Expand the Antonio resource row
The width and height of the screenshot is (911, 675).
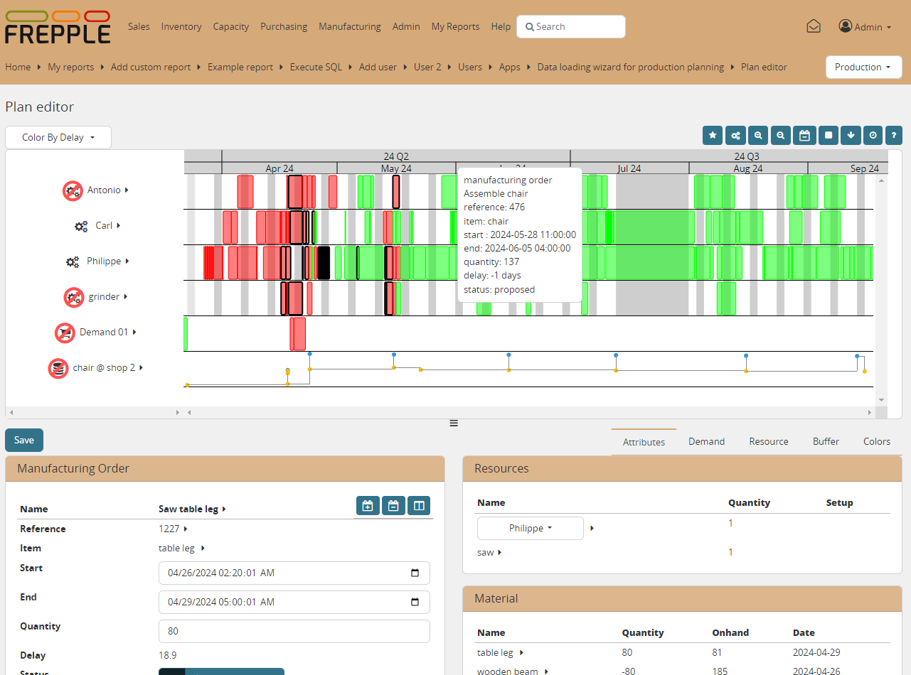[127, 190]
